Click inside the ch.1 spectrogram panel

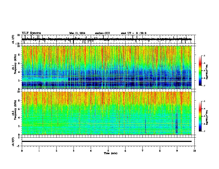[x=107, y=67]
